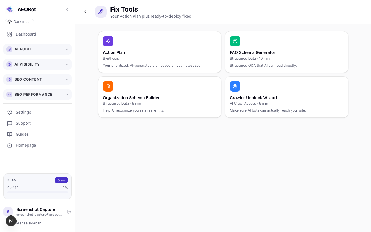Screen dimensions: 371x232
Task: Open Organization Schema Builder card title
Action: click(131, 98)
